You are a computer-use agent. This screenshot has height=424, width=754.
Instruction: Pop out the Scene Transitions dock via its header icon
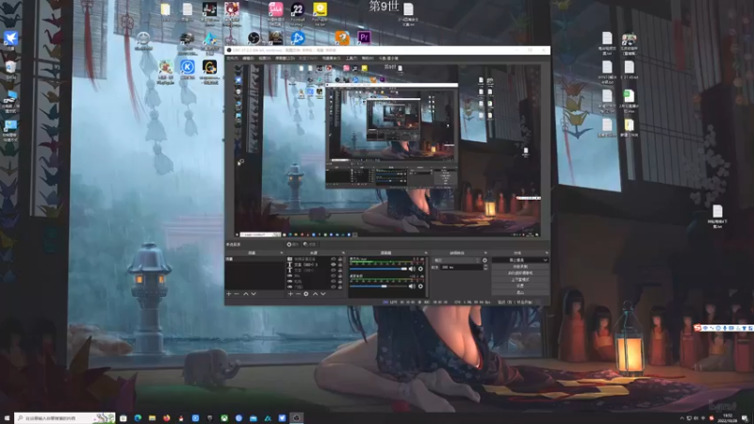pyautogui.click(x=485, y=253)
